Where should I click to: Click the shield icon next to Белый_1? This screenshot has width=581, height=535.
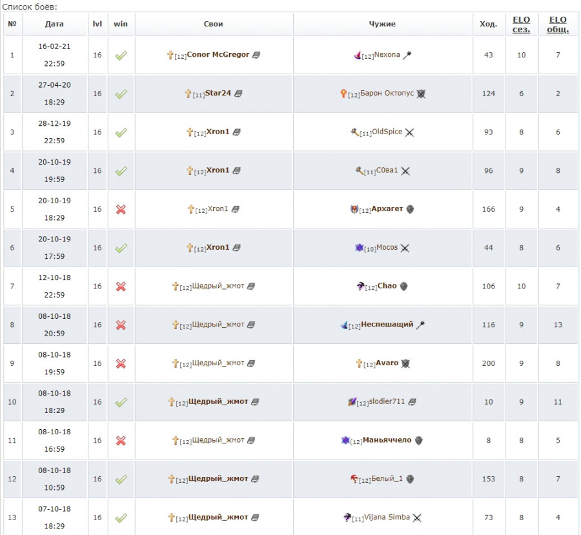click(410, 479)
